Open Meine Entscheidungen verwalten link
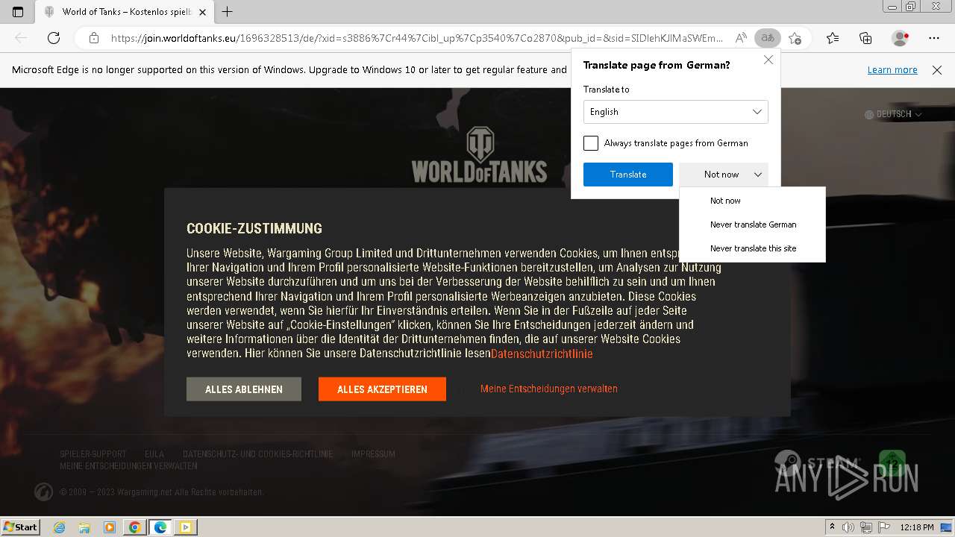Image resolution: width=955 pixels, height=537 pixels. [549, 389]
